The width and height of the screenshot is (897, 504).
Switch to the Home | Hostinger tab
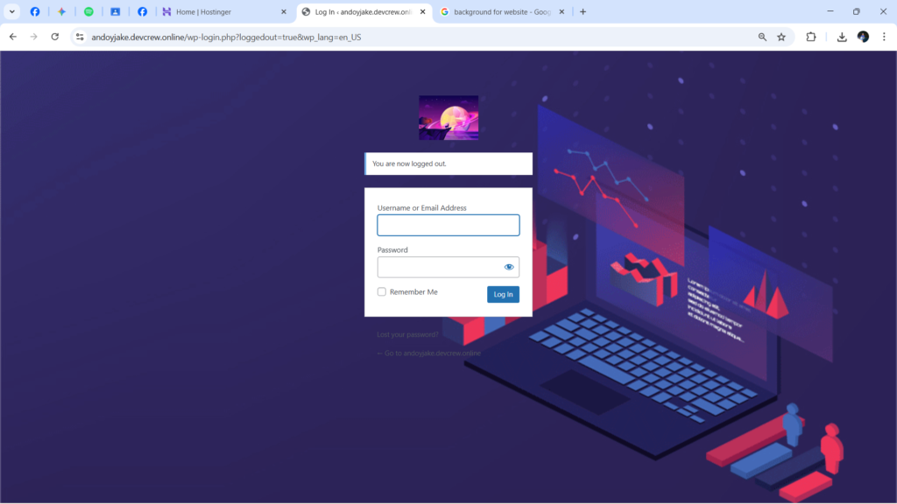point(223,11)
